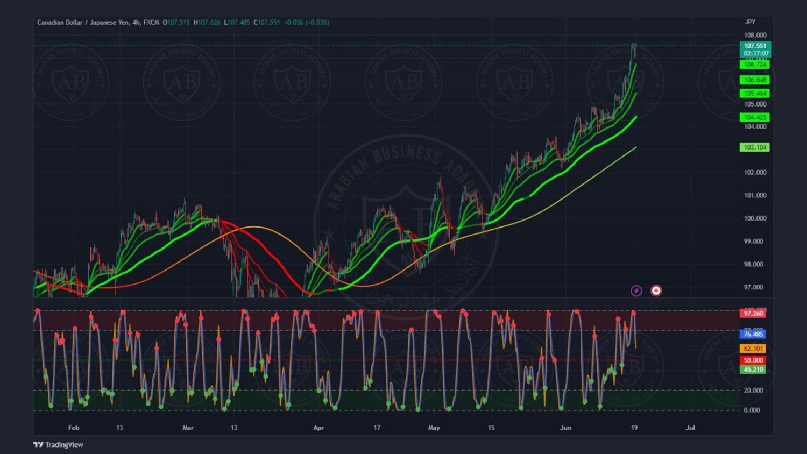This screenshot has width=807, height=454.
Task: Click the 103.104 moving average label
Action: tap(755, 147)
